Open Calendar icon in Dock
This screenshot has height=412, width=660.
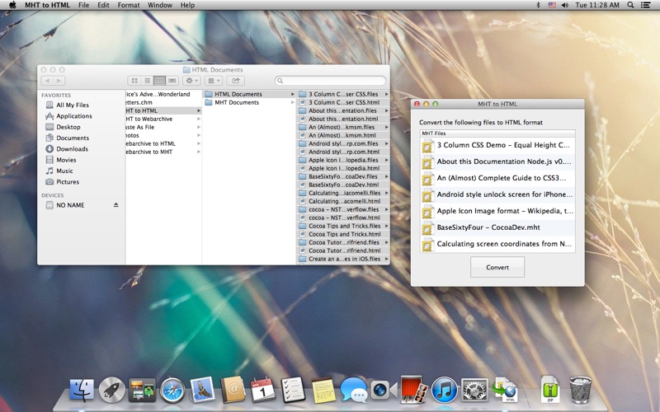[x=262, y=390]
